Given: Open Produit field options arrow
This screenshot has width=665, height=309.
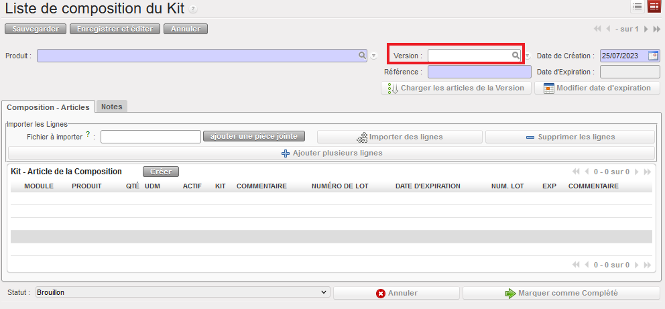Looking at the screenshot, I should click(373, 56).
